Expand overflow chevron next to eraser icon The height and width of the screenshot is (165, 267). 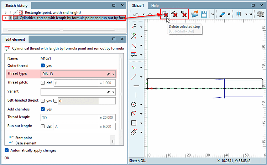click(x=229, y=14)
